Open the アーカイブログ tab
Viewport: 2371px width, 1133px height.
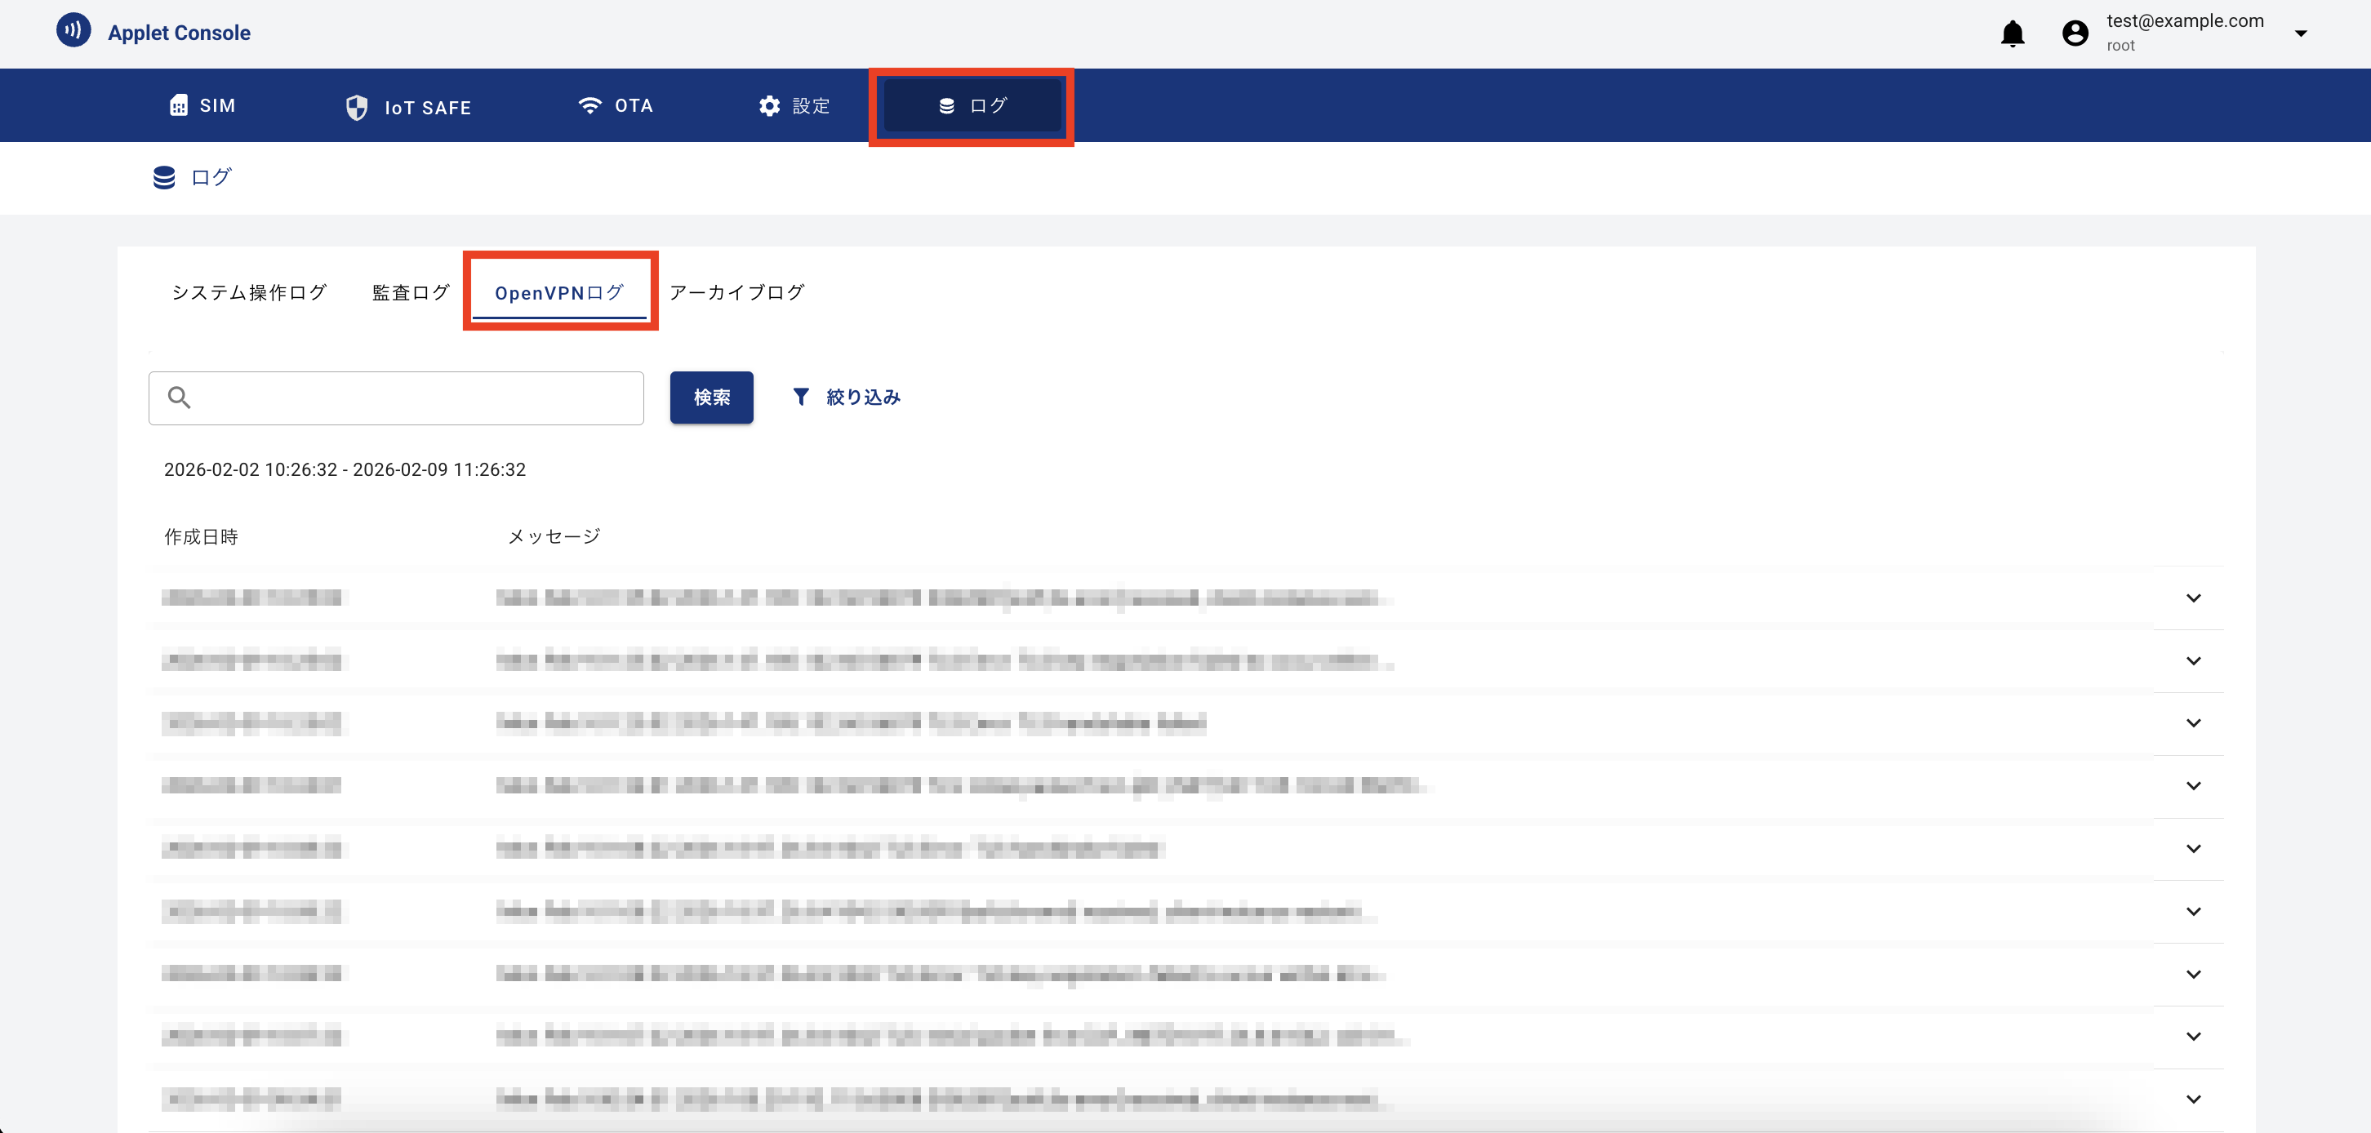click(x=736, y=293)
